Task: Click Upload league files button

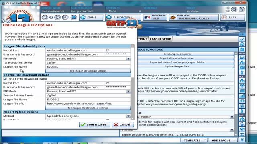Action: (177, 66)
